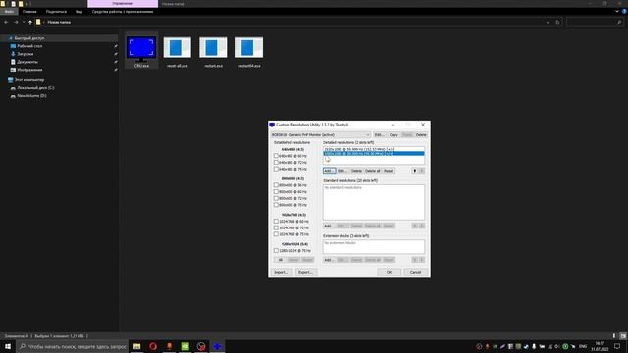Click Add under detailed resolutions

click(329, 171)
